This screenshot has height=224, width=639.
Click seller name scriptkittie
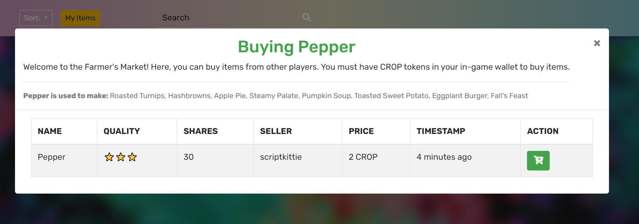[x=281, y=157]
